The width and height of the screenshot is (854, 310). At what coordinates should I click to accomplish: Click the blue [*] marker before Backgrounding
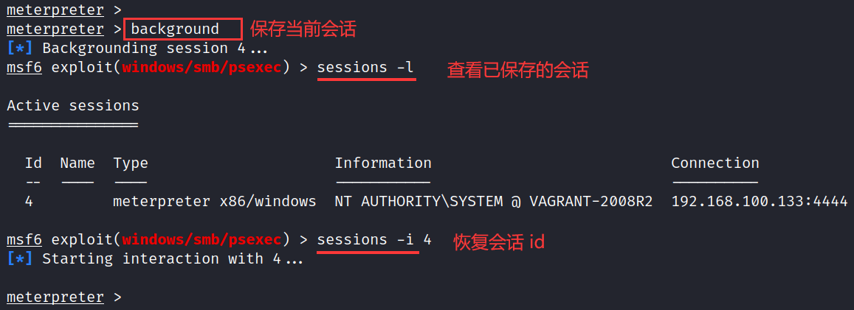point(20,49)
